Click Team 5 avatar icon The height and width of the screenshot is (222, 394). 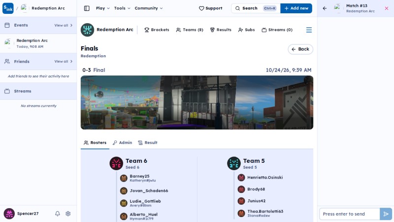point(233,163)
